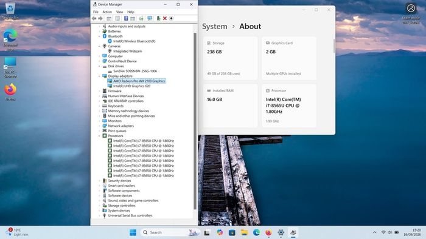Click the Disable device down-arrow icon

(x=171, y=18)
